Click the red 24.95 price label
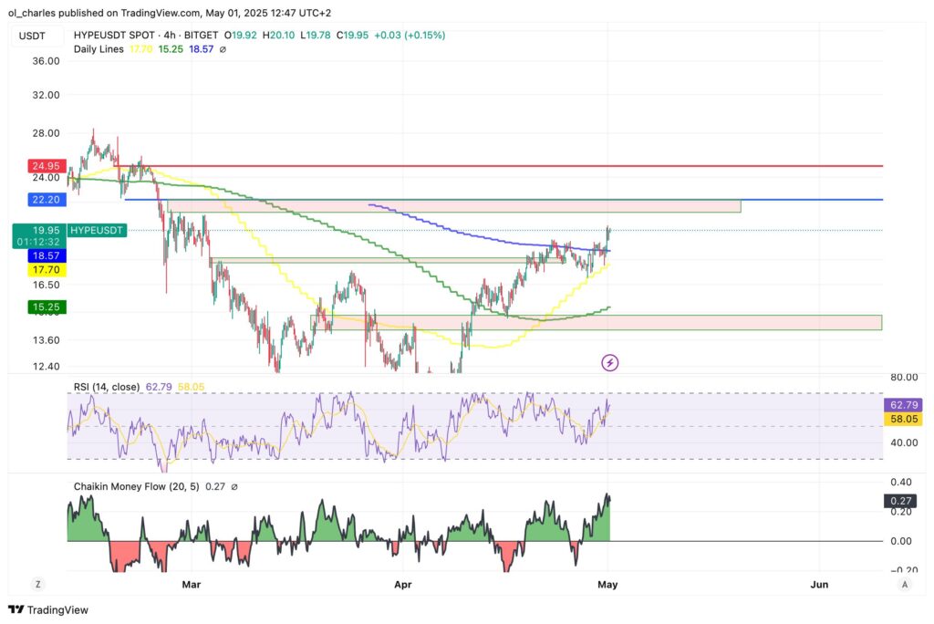The height and width of the screenshot is (624, 934). (46, 166)
